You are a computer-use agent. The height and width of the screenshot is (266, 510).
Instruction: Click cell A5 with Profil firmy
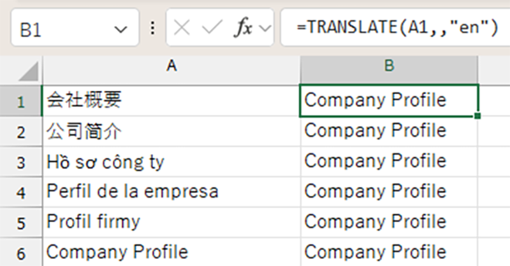(170, 221)
